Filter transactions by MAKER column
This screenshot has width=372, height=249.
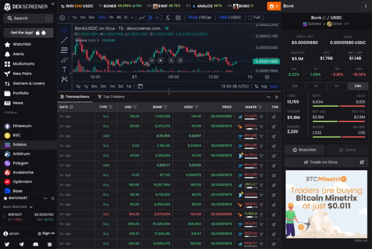tap(260, 107)
